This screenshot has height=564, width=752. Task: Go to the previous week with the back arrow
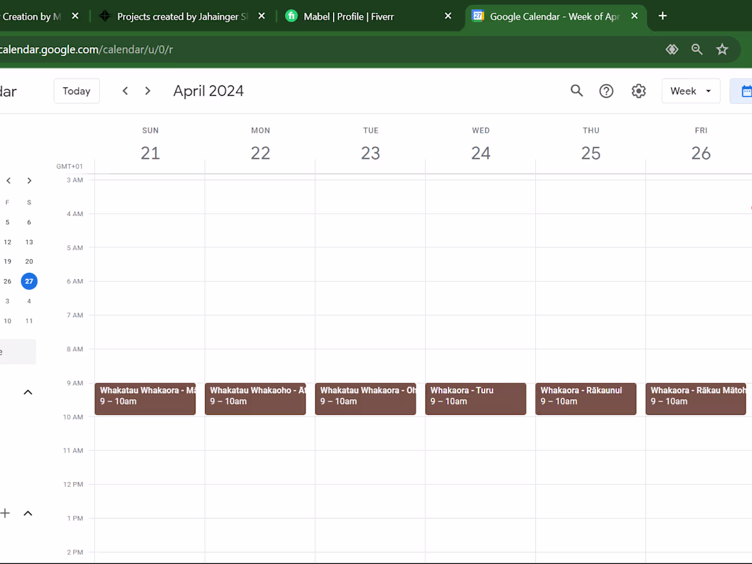pyautogui.click(x=125, y=90)
